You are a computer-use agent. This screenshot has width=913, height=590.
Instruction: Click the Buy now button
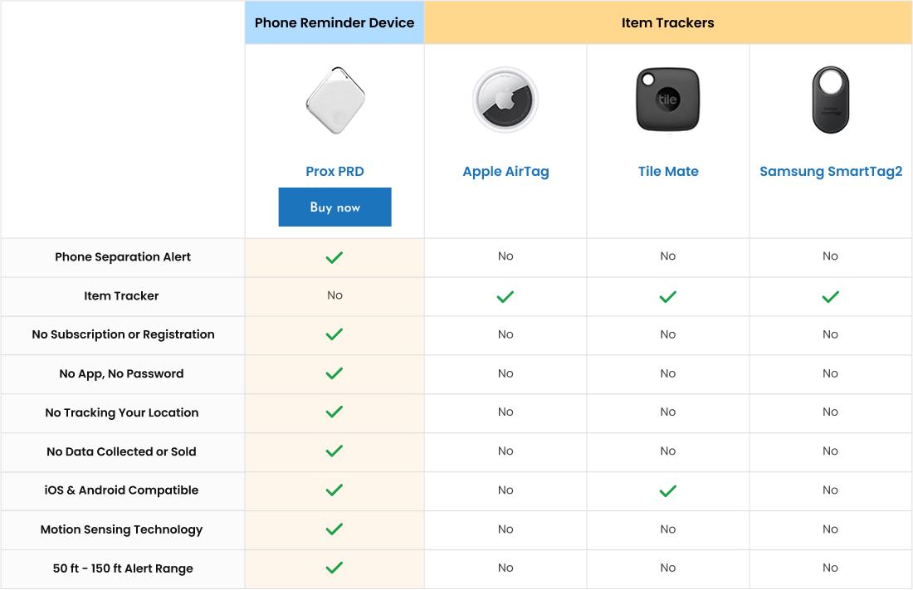pos(334,207)
